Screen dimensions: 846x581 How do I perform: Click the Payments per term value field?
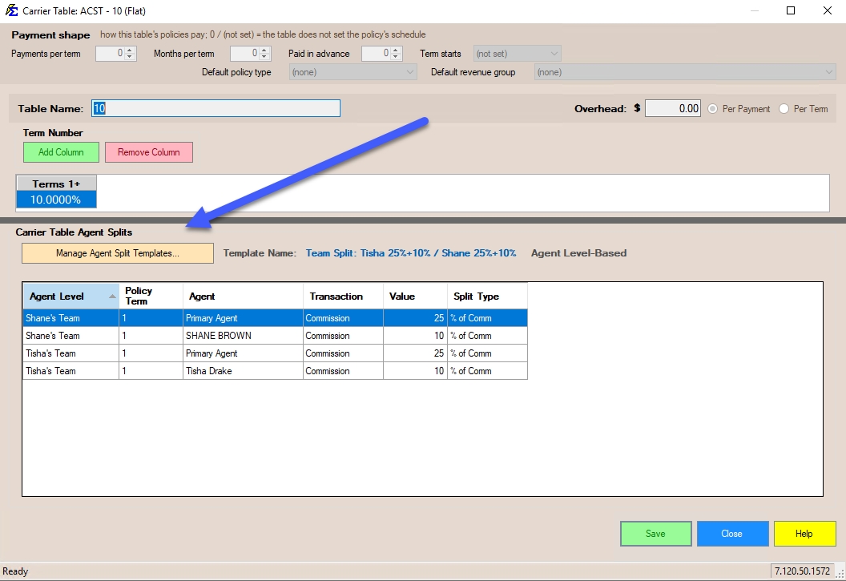(x=111, y=54)
